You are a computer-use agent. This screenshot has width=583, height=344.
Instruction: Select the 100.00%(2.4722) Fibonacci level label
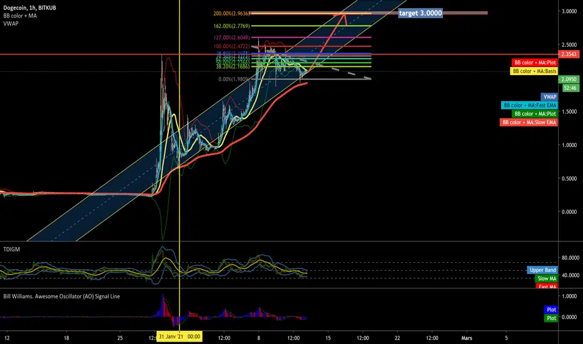point(231,46)
